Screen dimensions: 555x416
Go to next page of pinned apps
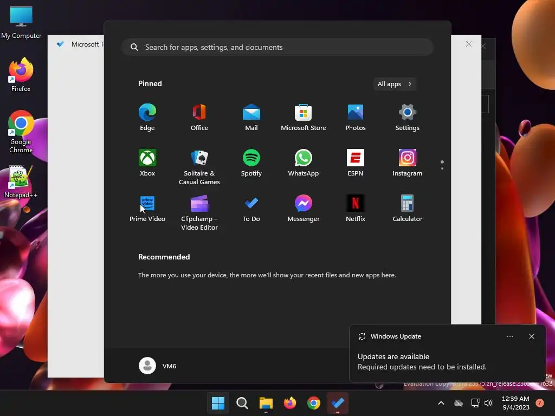(442, 168)
